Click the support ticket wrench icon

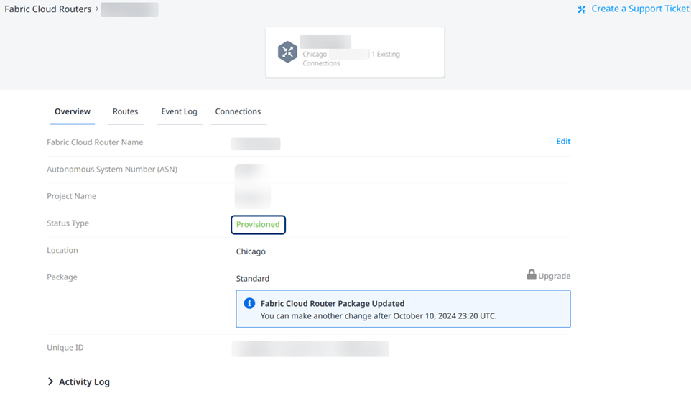tap(582, 9)
